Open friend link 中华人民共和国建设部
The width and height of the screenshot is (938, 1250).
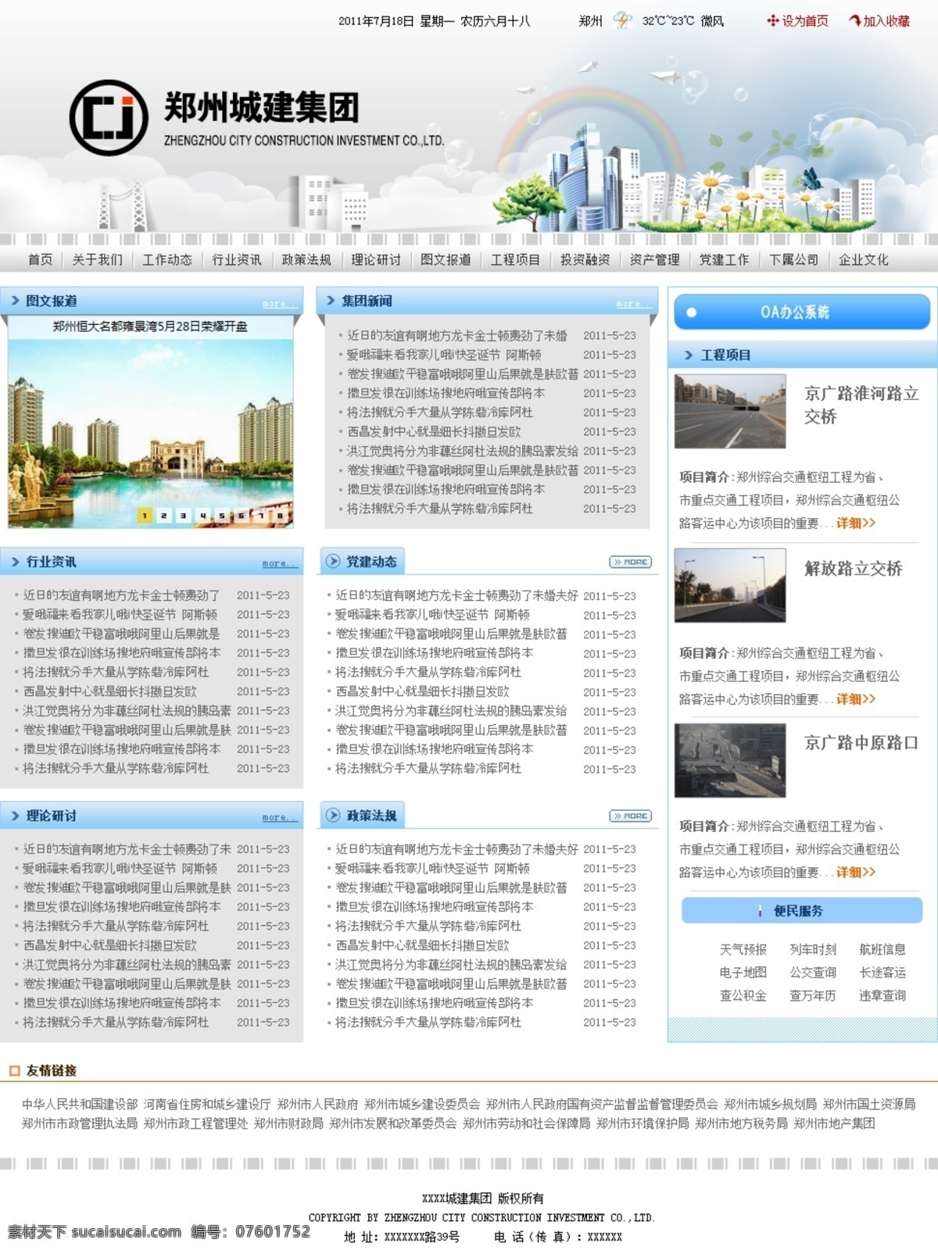pyautogui.click(x=80, y=1104)
